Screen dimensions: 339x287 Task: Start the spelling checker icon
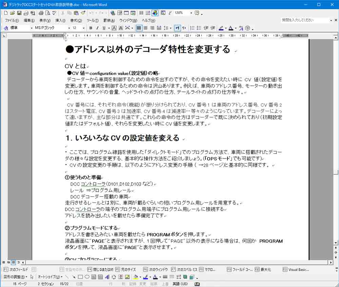[x=54, y=13]
